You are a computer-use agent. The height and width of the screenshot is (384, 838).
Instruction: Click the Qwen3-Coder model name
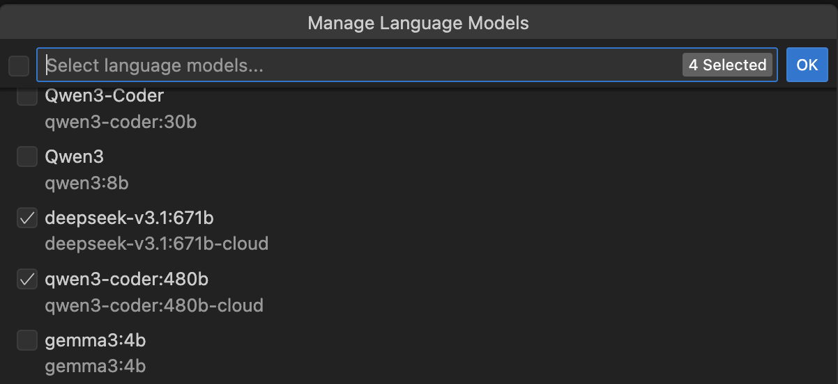click(104, 96)
